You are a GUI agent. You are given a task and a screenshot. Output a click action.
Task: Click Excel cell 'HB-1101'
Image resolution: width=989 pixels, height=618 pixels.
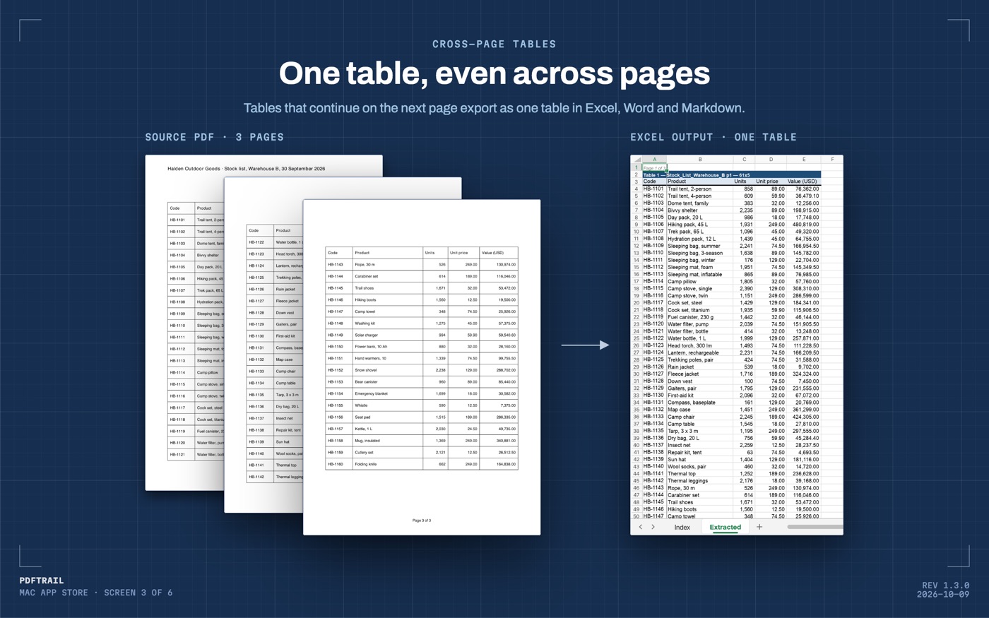pos(654,189)
